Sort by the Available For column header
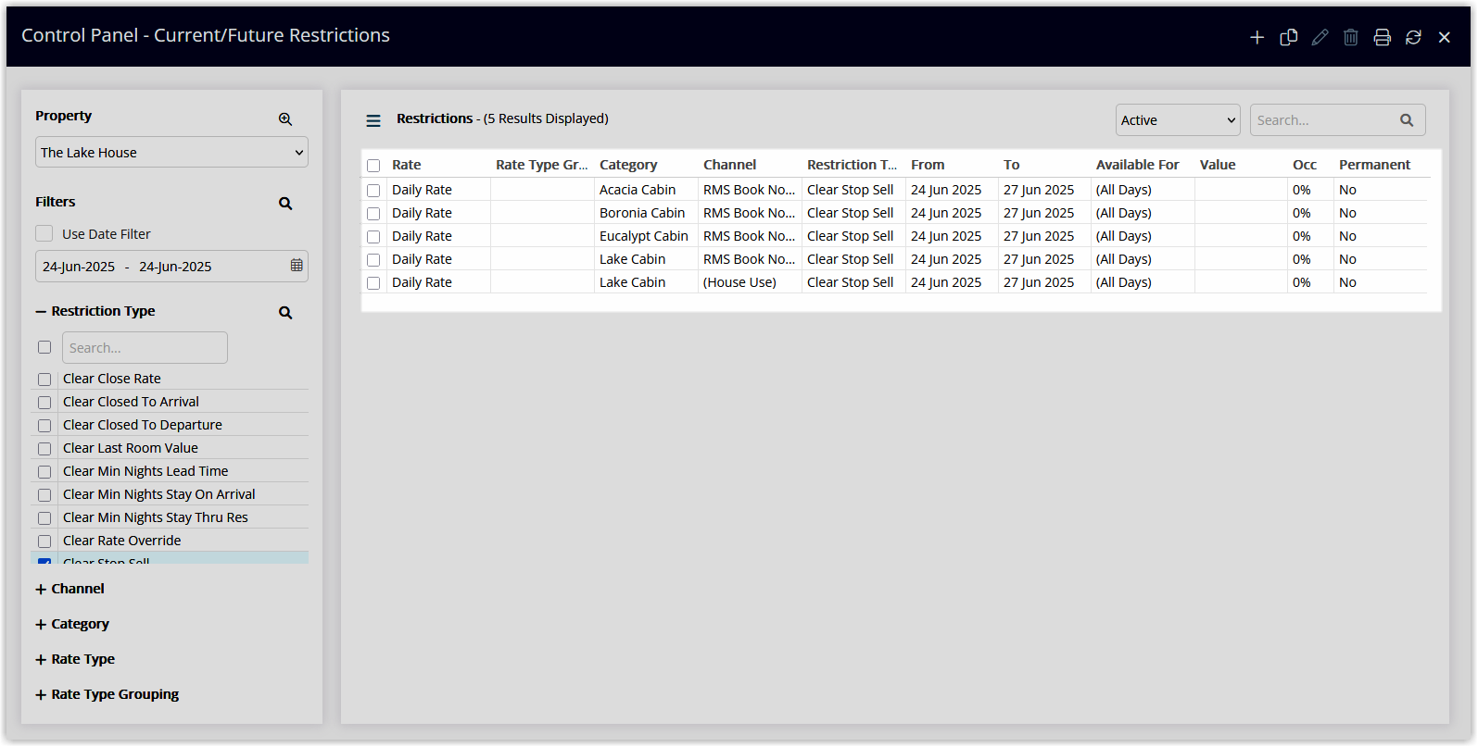Viewport: 1478px width, 747px height. [x=1138, y=165]
